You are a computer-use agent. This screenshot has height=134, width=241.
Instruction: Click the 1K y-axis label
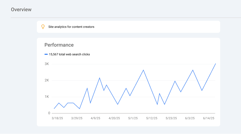[x=47, y=97]
